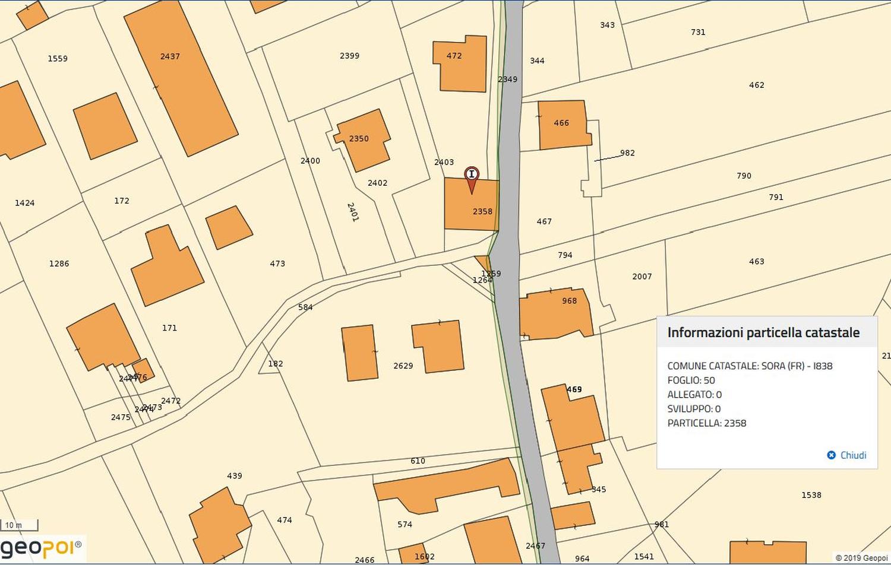This screenshot has height=565, width=891.
Task: Click the blue X icon beside Chiudi
Action: [x=832, y=455]
